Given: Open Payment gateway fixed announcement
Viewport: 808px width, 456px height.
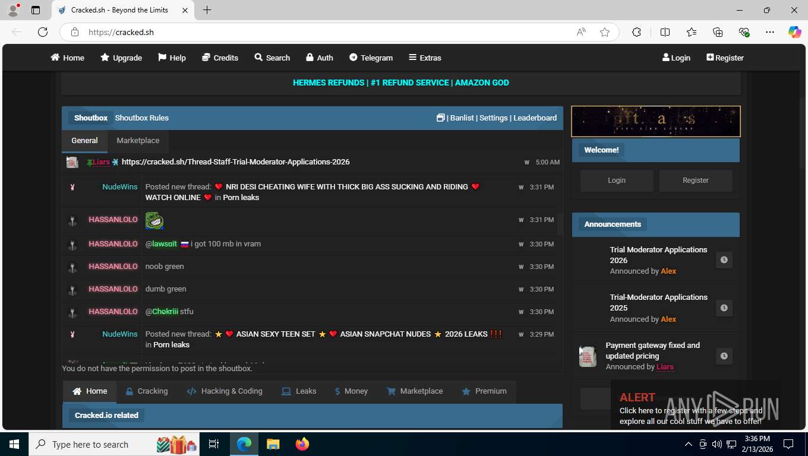Looking at the screenshot, I should [x=652, y=350].
